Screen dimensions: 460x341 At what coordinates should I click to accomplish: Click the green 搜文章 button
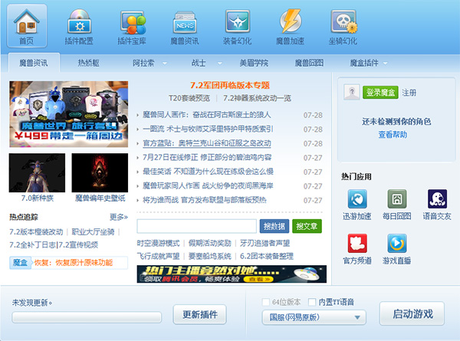tap(307, 226)
